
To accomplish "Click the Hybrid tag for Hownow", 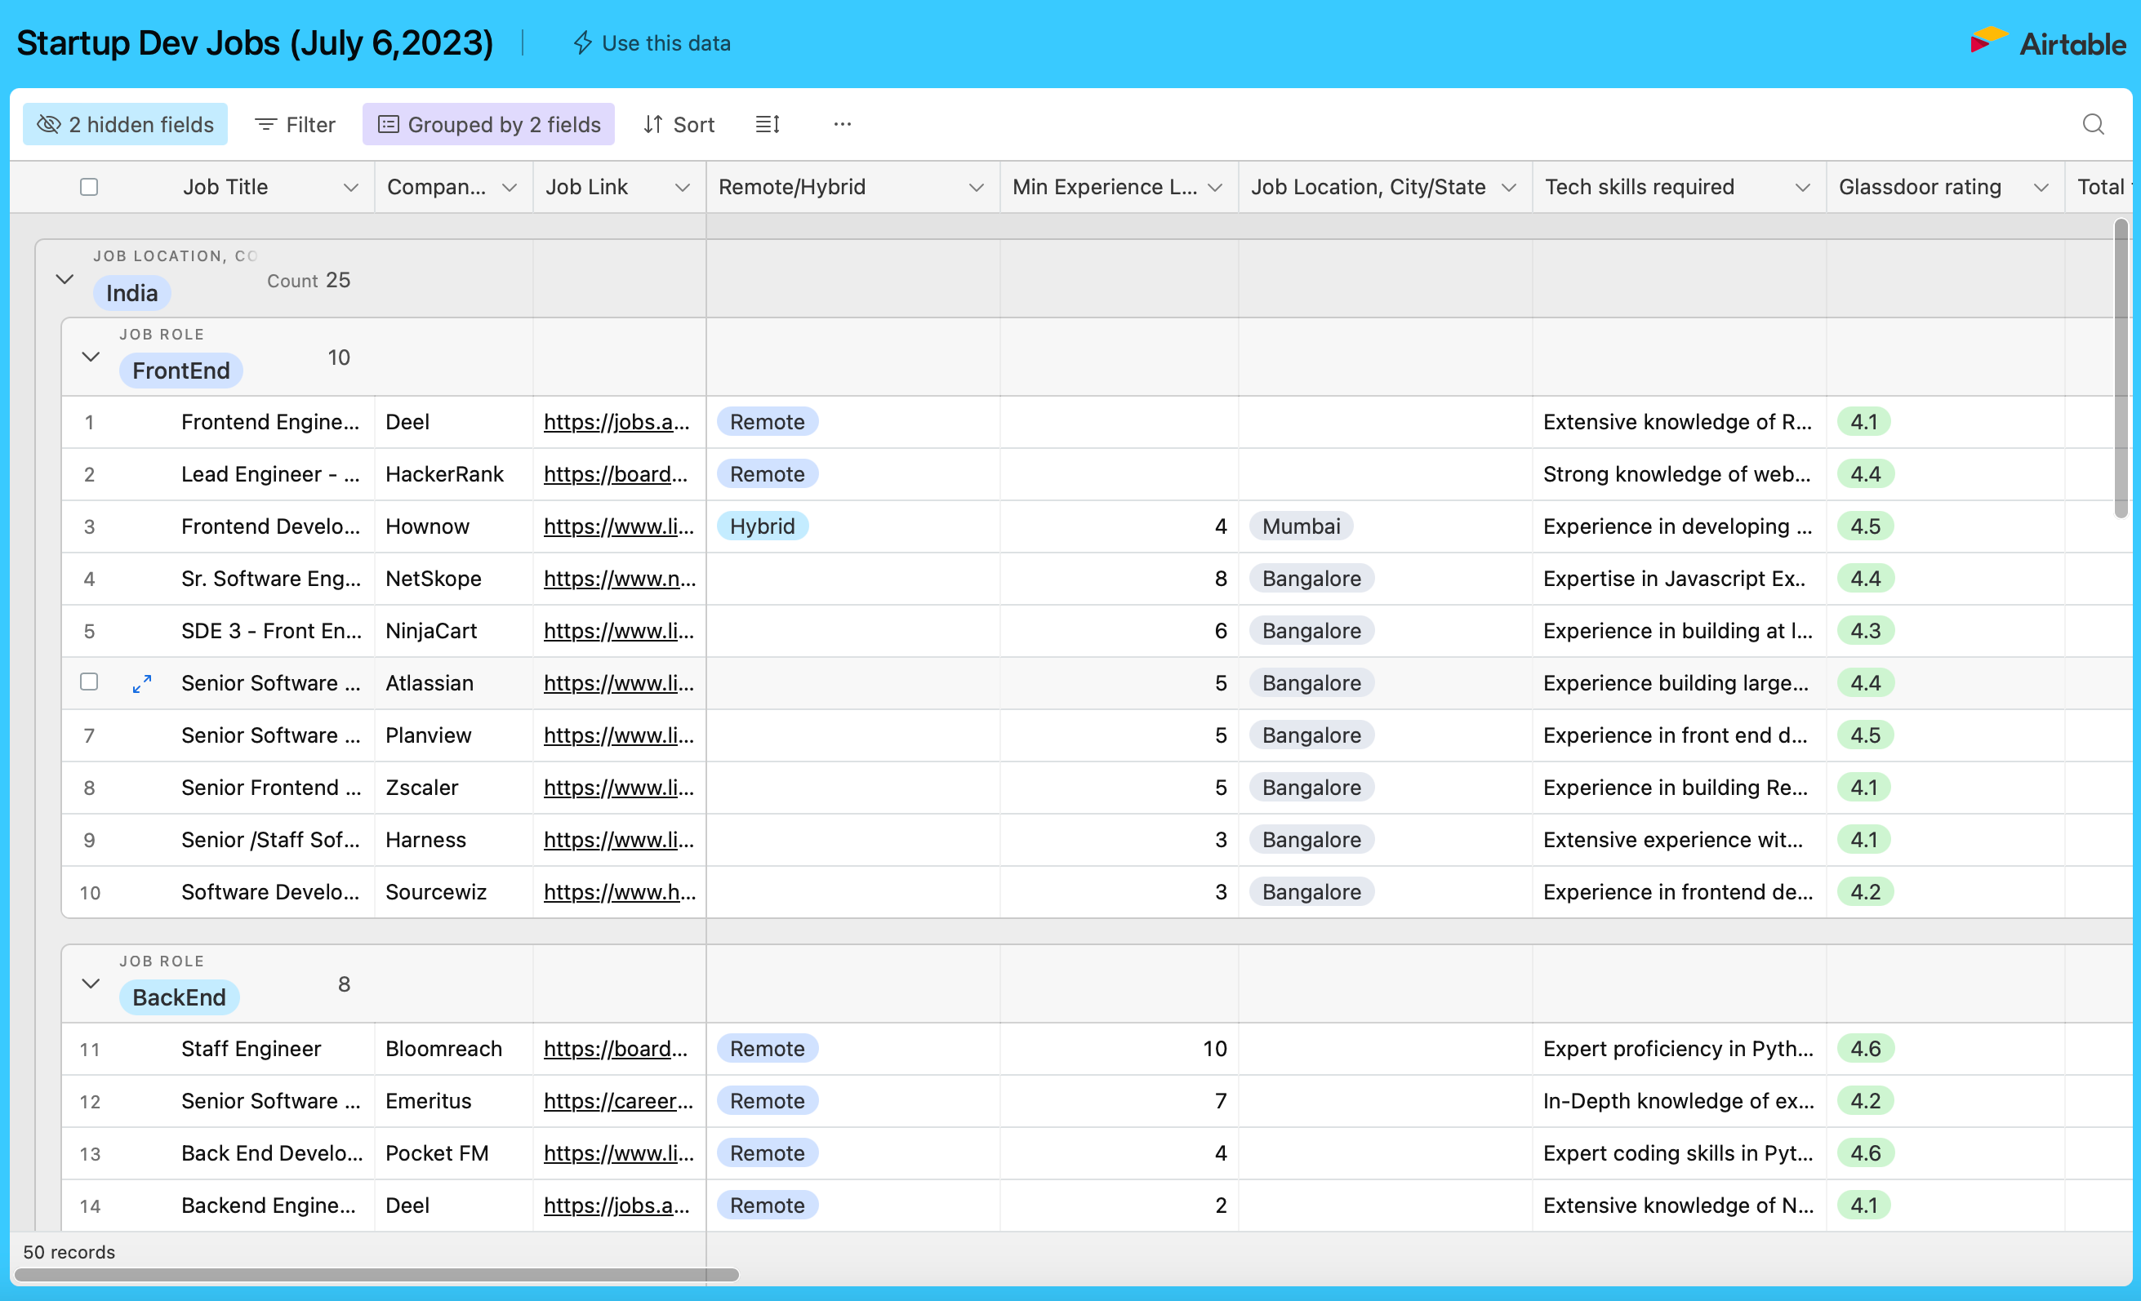I will (x=762, y=526).
